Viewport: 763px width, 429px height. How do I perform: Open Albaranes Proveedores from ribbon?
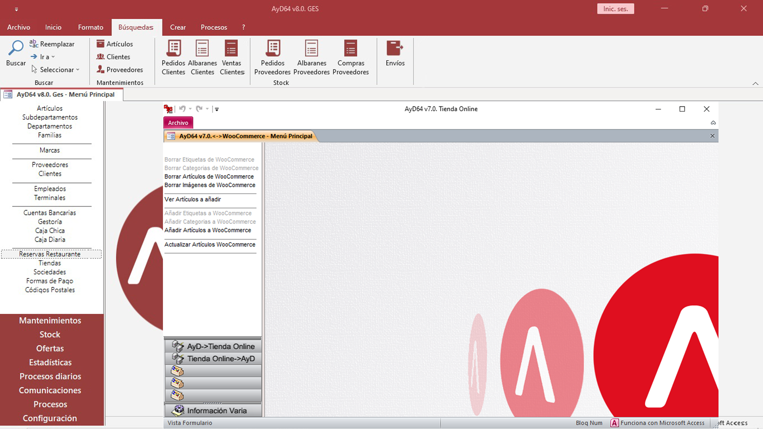click(312, 58)
